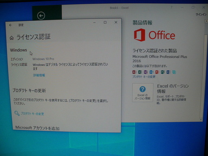Click the Excel app icon in product list
Image resolution: width=208 pixels, height=156 pixels.
(x=140, y=72)
